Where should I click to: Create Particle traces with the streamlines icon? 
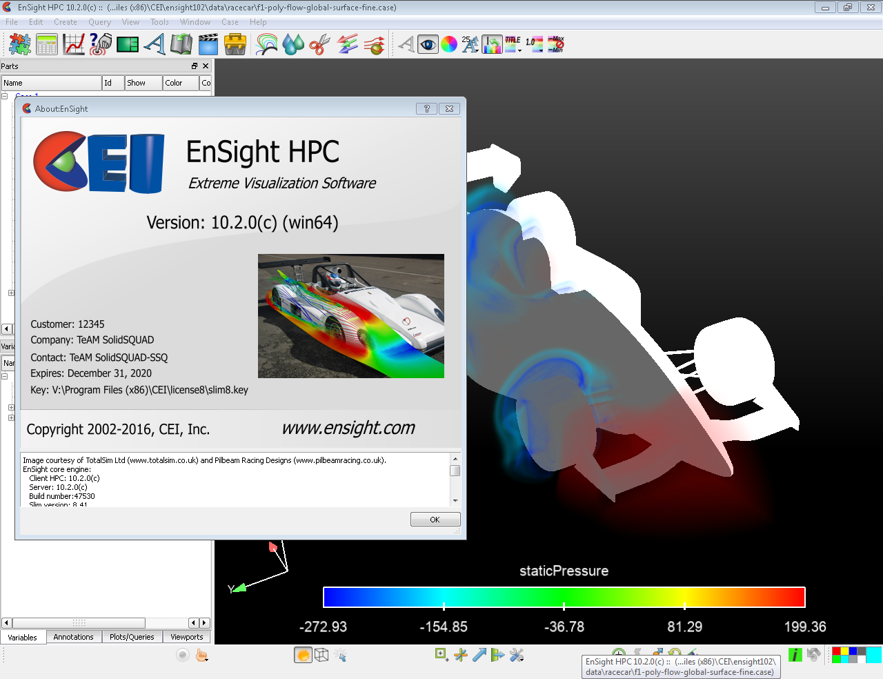point(375,44)
